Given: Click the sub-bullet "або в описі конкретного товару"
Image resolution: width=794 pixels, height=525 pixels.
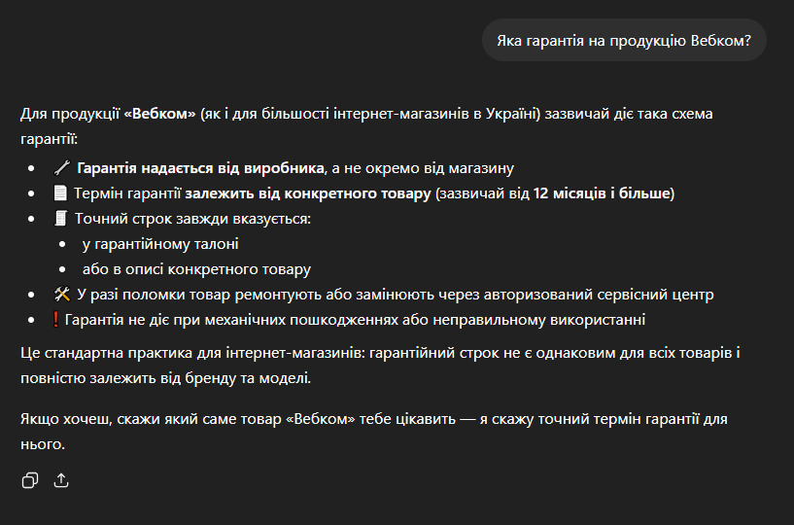Looking at the screenshot, I should 196,269.
